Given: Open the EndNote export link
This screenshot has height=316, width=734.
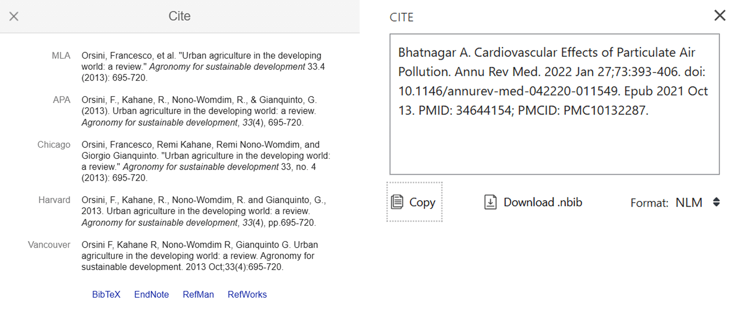Looking at the screenshot, I should click(151, 294).
